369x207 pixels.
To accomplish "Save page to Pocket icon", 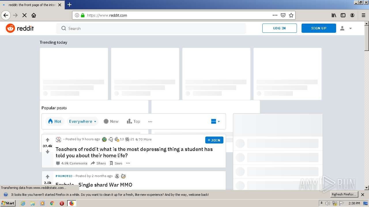I will [x=283, y=15].
